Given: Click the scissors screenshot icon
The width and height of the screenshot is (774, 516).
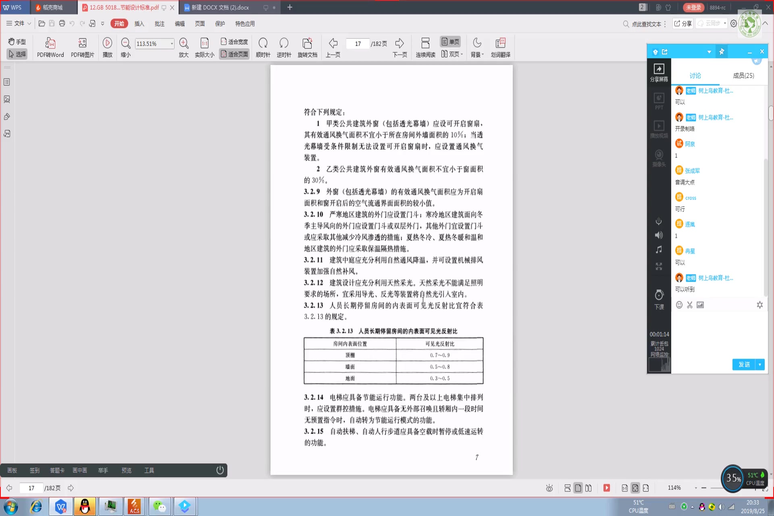Looking at the screenshot, I should [690, 305].
